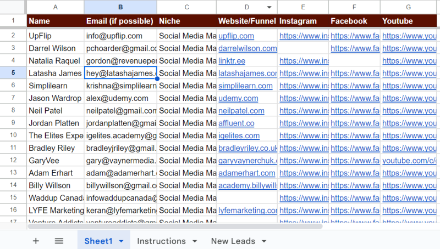The image size is (440, 249).
Task: Open the all sheets list icon
Action: coord(59,241)
